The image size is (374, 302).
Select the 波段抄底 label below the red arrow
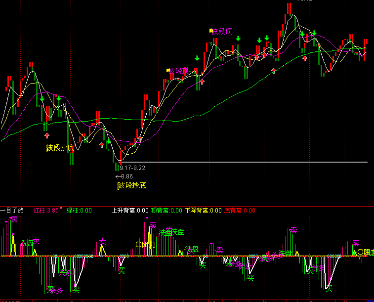coord(60,148)
